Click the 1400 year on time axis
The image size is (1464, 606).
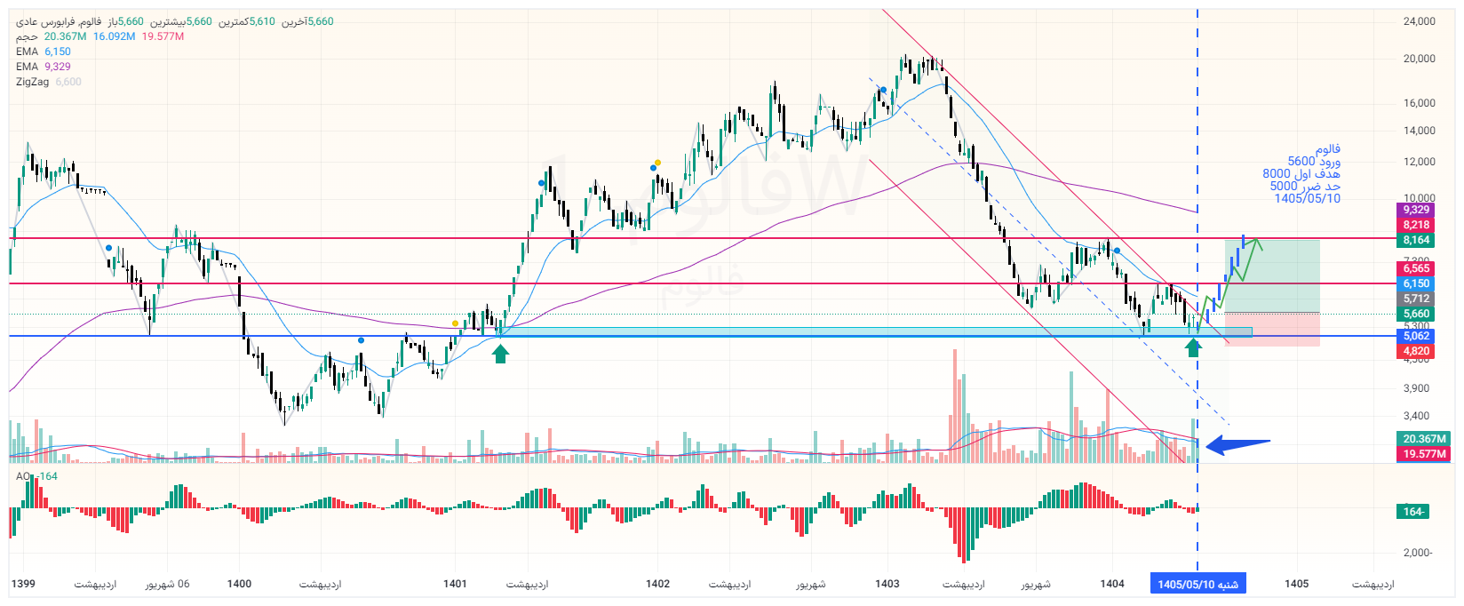pyautogui.click(x=239, y=584)
